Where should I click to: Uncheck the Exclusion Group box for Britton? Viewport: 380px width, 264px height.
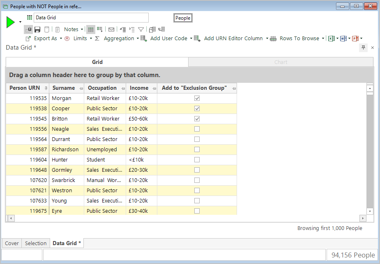[197, 119]
